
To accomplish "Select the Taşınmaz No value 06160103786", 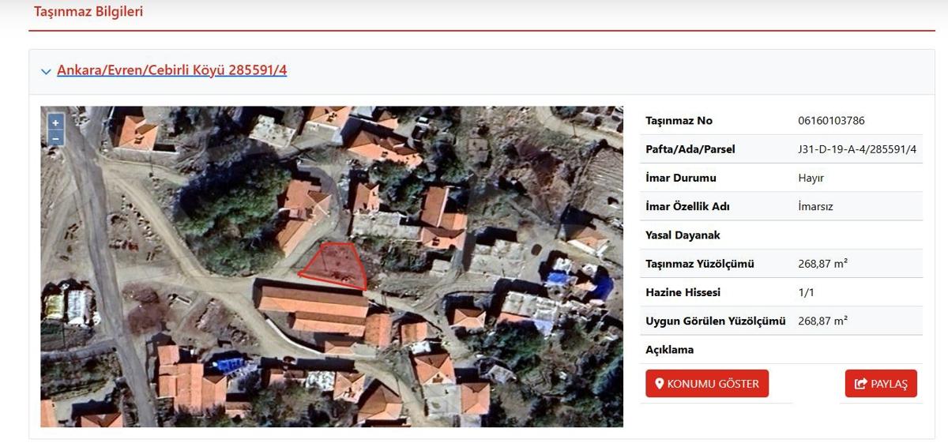I will tap(831, 121).
